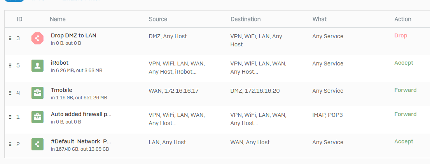Click the Auto added firewall policy icon

(x=37, y=117)
